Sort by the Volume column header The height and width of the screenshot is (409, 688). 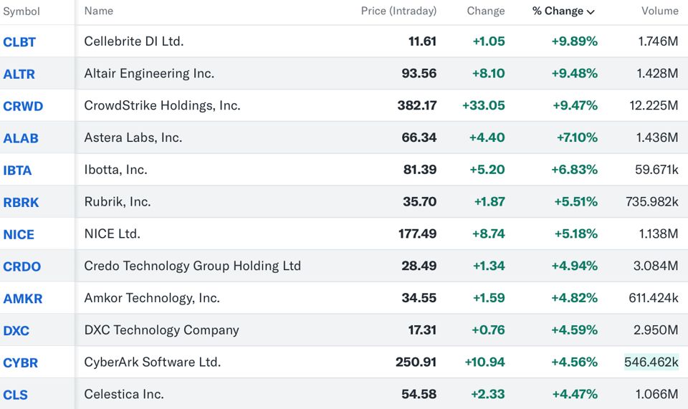coord(659,11)
